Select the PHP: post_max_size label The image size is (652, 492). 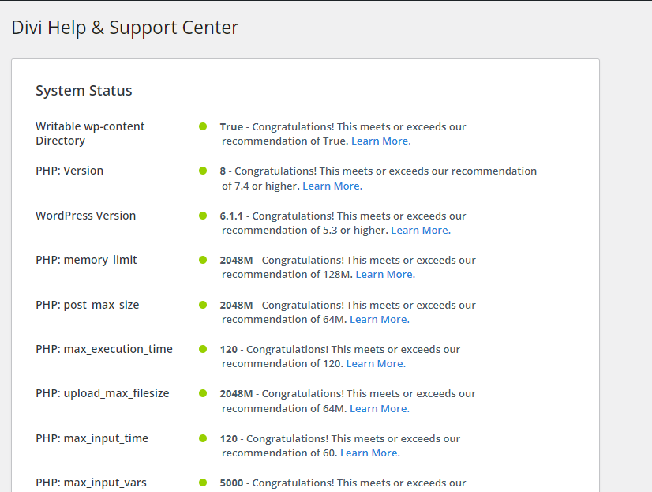coord(88,306)
